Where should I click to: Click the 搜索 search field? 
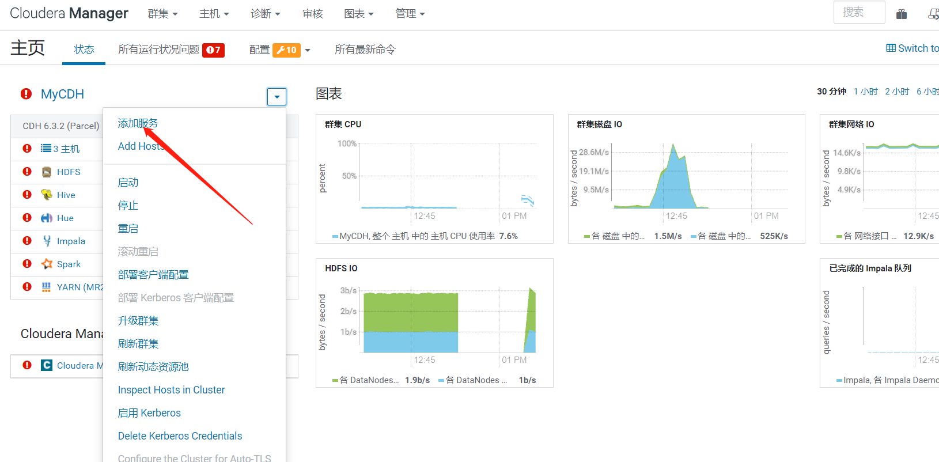[x=859, y=12]
